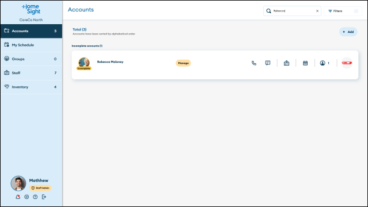
Task: Click the Rebecca Maloney account name
Action: pyautogui.click(x=110, y=62)
